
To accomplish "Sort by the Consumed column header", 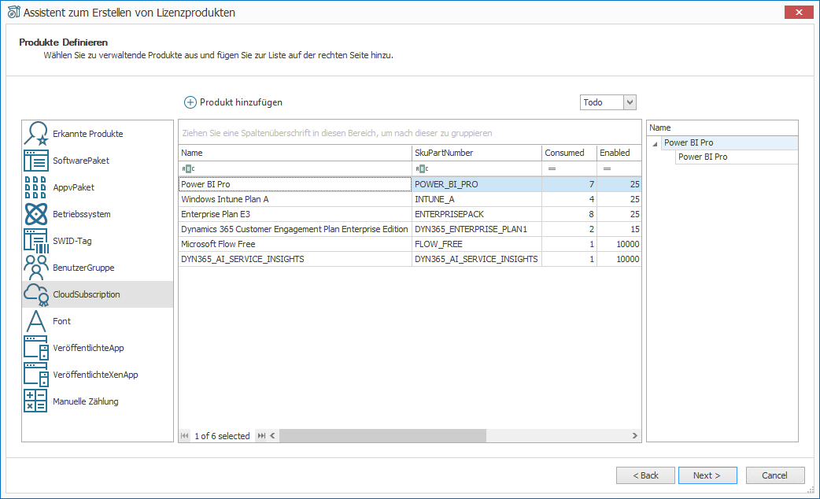I will 570,153.
